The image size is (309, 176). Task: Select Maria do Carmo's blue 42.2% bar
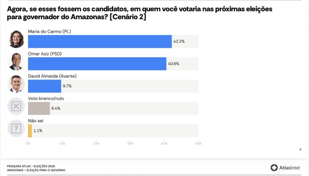click(100, 41)
